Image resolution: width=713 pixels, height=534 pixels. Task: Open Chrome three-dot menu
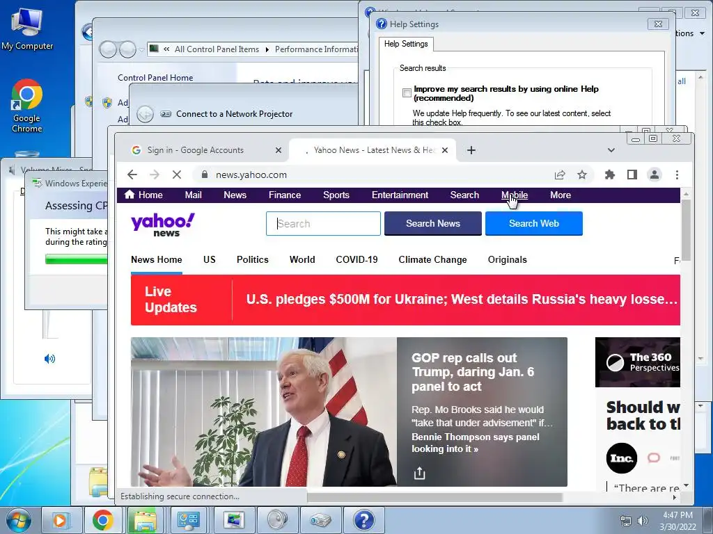(677, 175)
